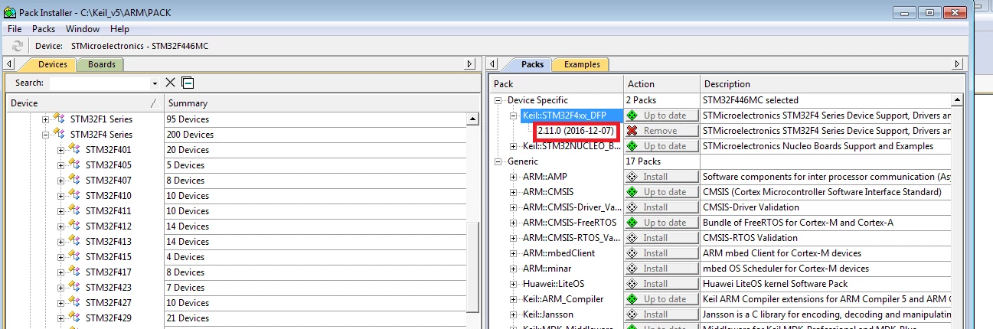This screenshot has height=329, width=993.
Task: Click right arrow at Devices panel edge
Action: tap(471, 64)
